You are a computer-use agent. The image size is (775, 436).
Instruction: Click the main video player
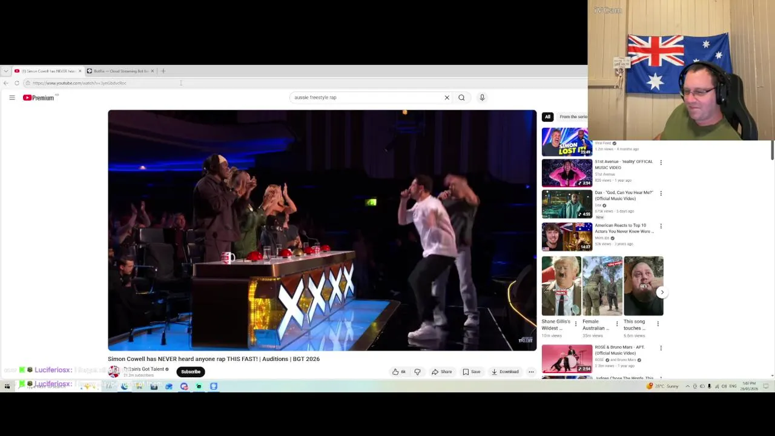coord(322,230)
